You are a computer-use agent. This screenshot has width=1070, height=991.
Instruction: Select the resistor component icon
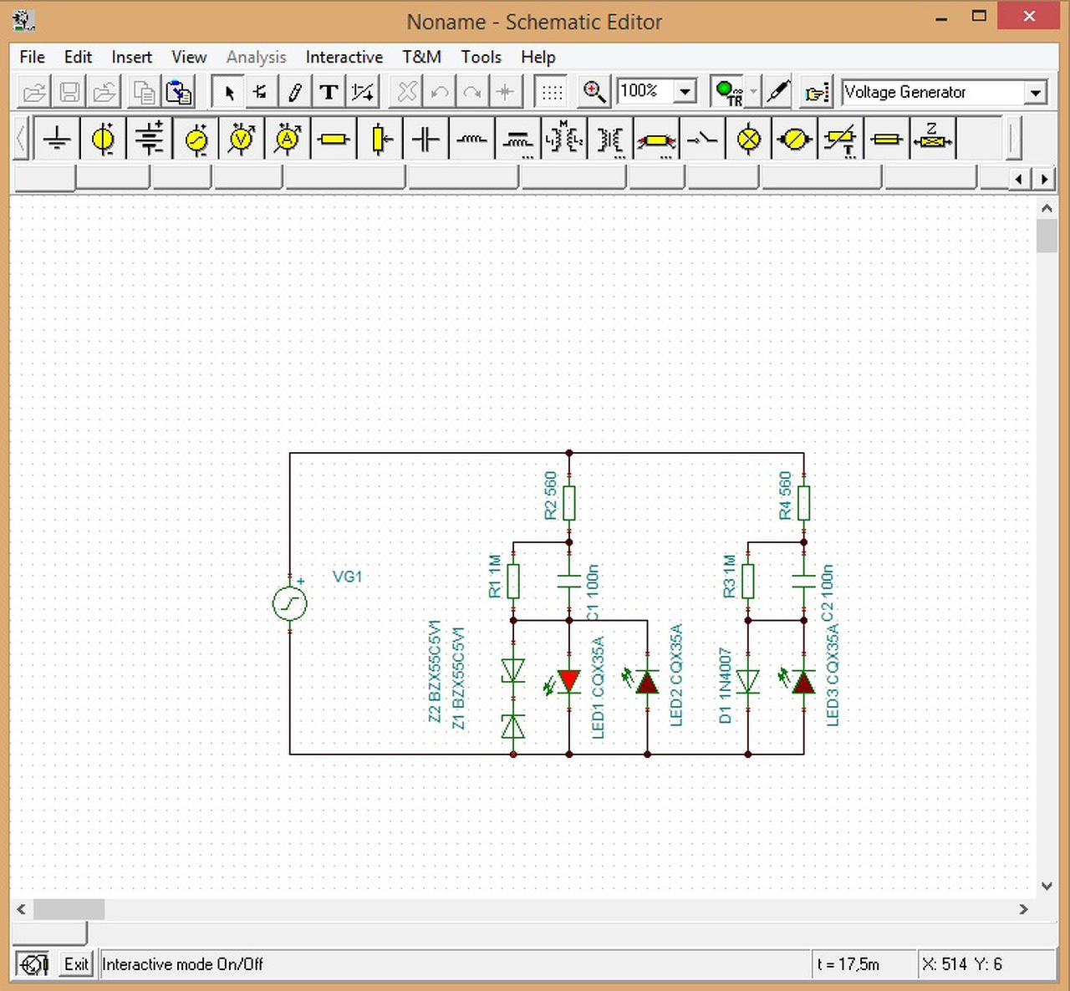[x=334, y=139]
